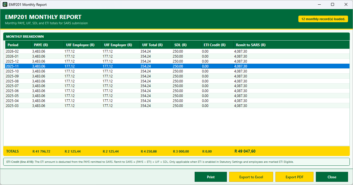Click the SDL (R) column header
Image resolution: width=353 pixels, height=185 pixels.
click(x=186, y=45)
